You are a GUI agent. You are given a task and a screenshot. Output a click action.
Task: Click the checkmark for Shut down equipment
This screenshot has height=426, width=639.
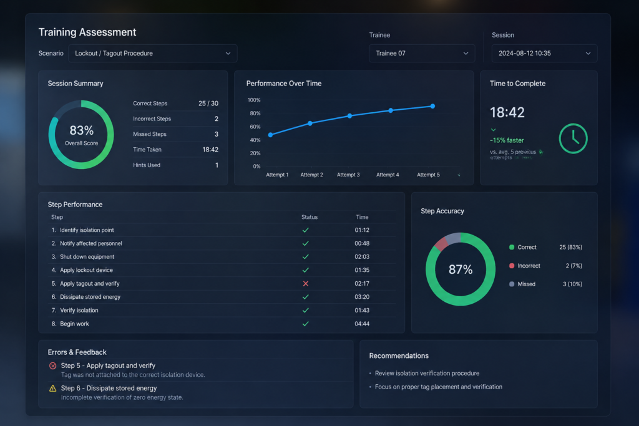click(x=306, y=257)
